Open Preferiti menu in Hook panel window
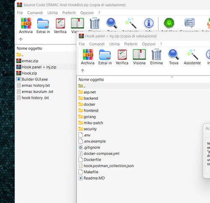210x203 pixels. pyautogui.click(x=131, y=44)
